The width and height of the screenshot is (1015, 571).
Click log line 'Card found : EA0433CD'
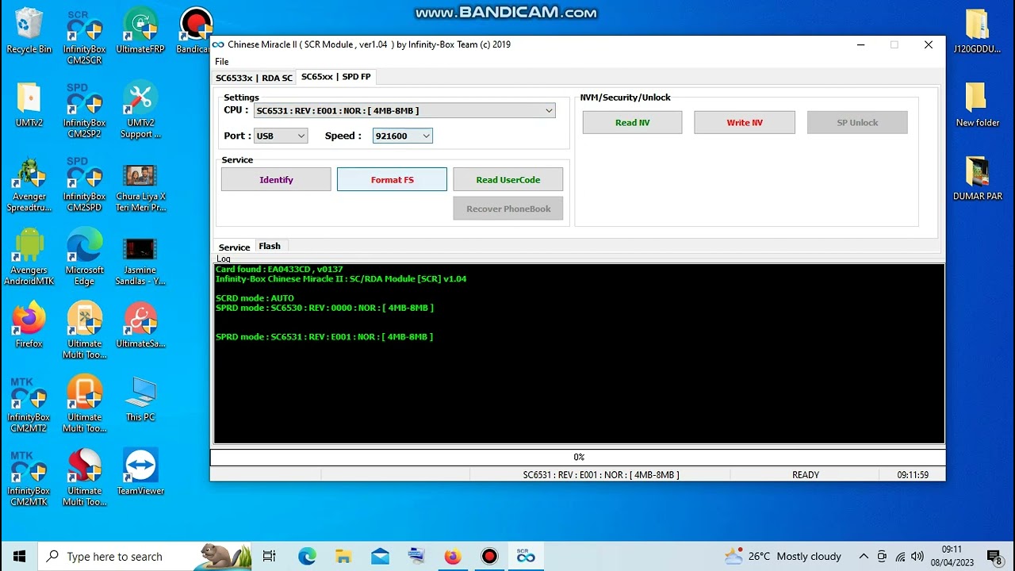click(x=279, y=270)
